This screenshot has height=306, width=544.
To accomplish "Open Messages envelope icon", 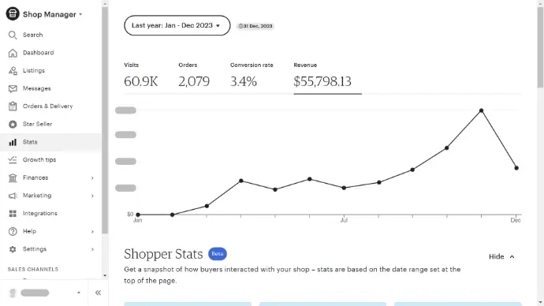I will pos(13,88).
